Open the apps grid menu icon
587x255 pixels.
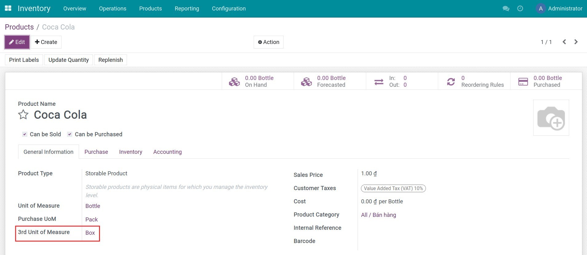tap(8, 8)
